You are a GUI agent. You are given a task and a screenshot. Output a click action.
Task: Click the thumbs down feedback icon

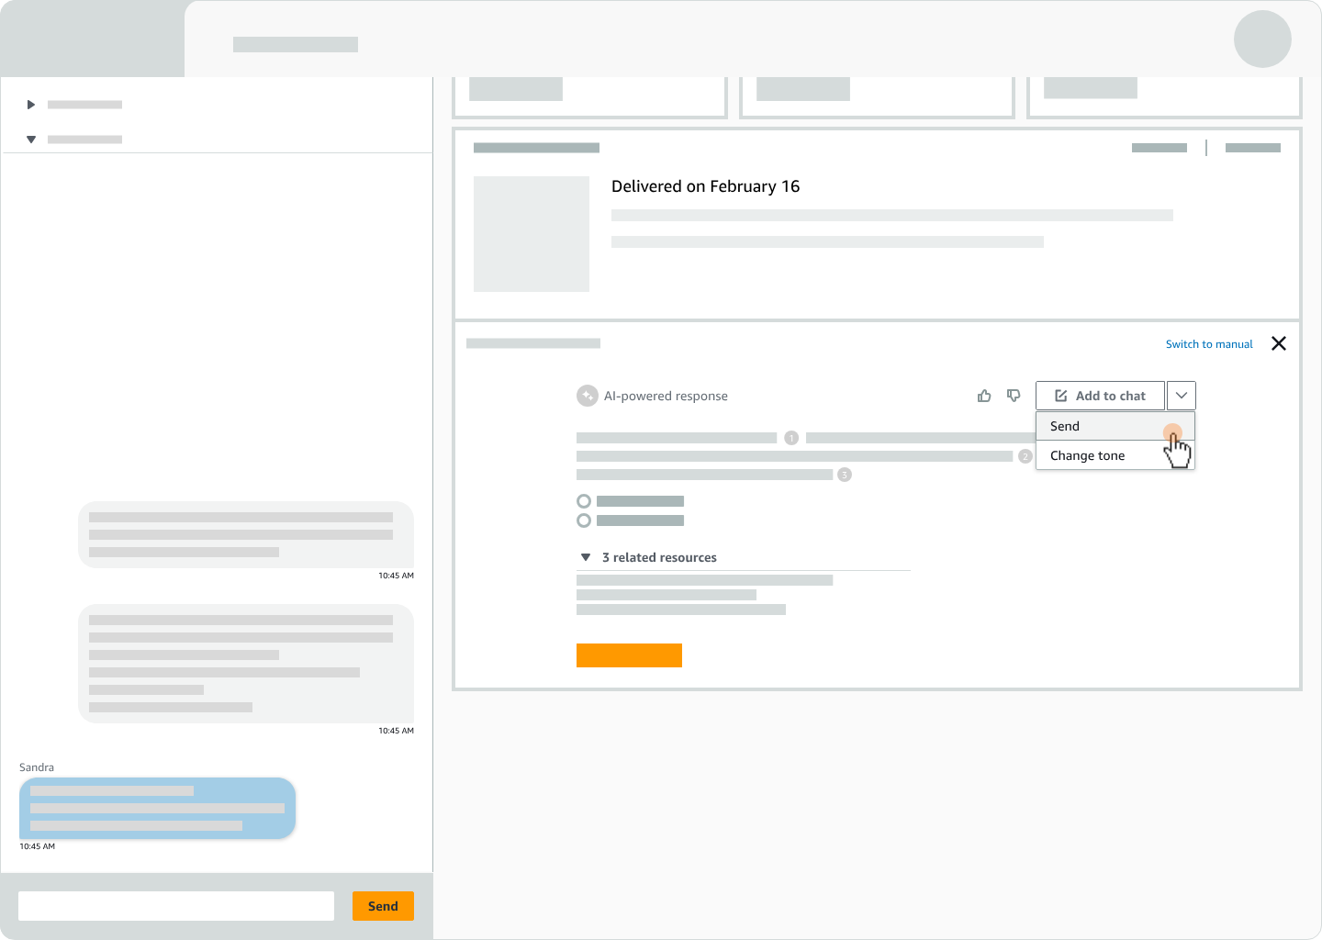1014,396
